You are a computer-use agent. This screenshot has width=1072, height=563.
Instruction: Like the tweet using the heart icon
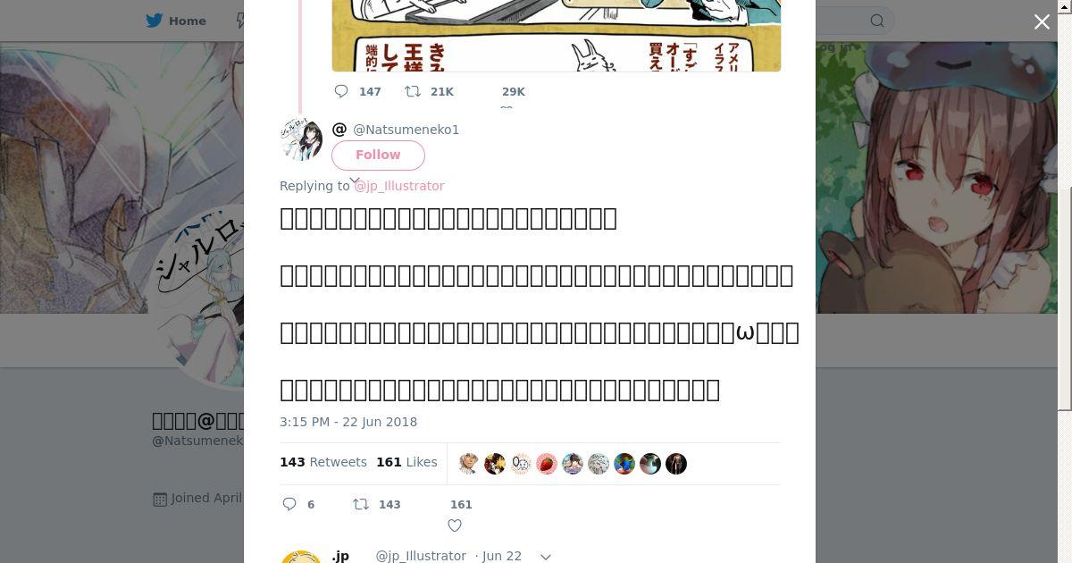click(455, 525)
